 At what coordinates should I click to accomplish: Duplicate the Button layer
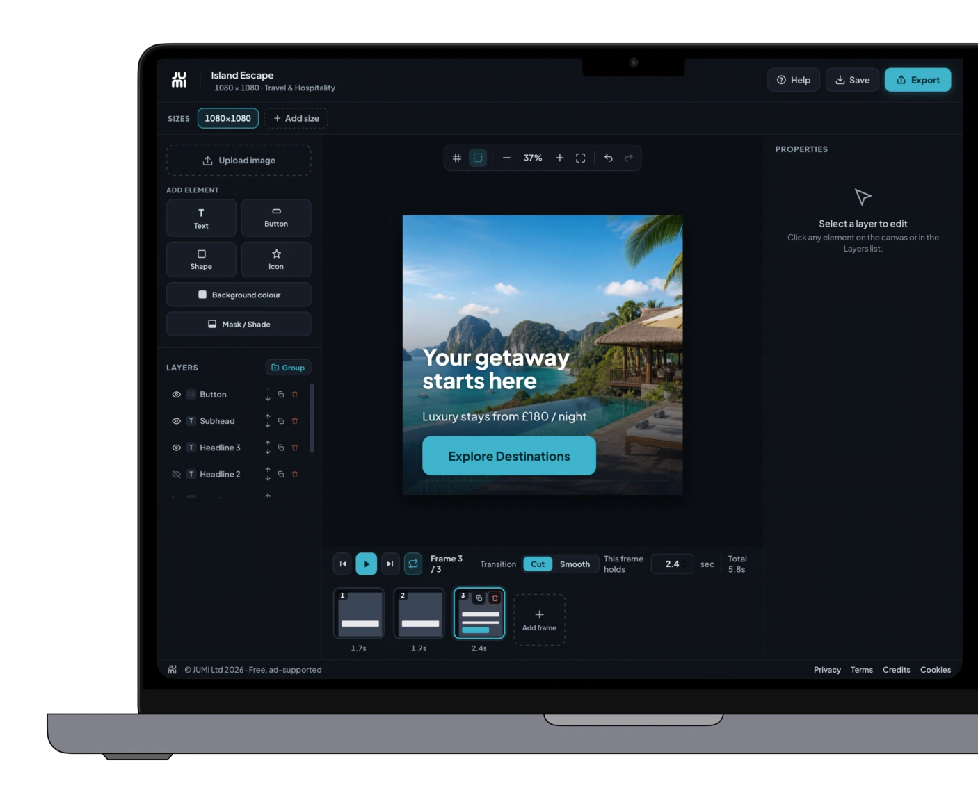(x=281, y=395)
